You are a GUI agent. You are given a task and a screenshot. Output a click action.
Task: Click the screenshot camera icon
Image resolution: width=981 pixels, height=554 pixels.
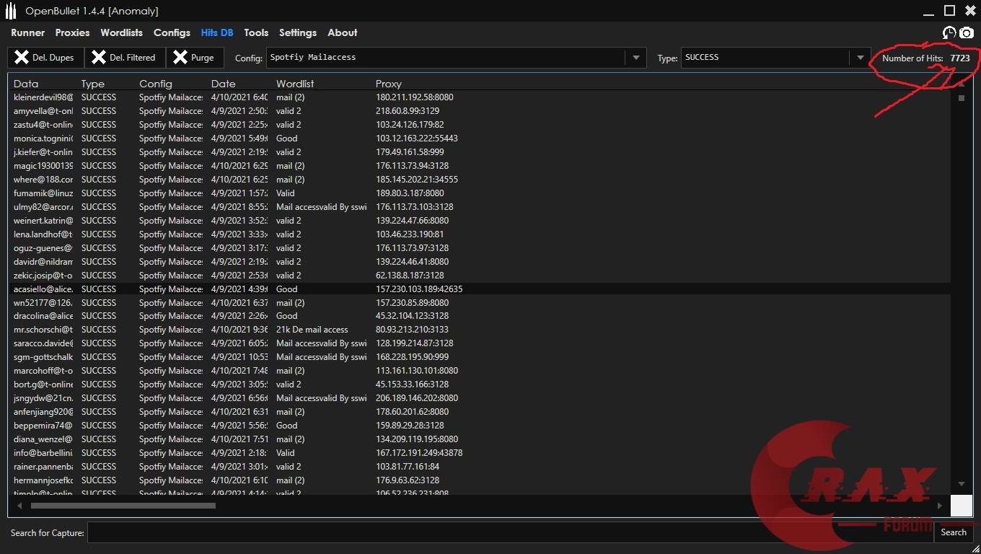tap(967, 33)
